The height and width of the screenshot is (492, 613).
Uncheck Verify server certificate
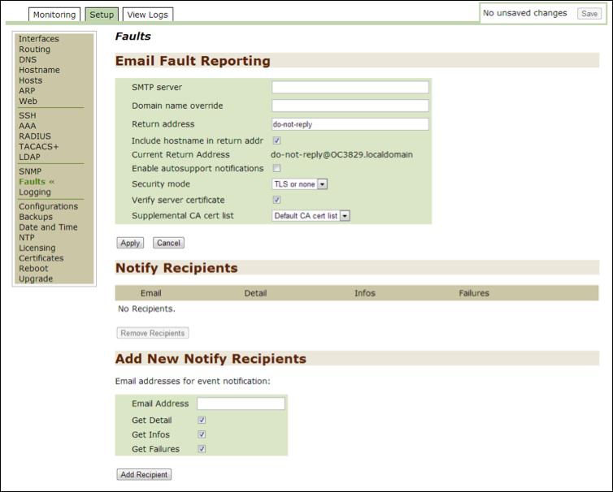click(276, 200)
